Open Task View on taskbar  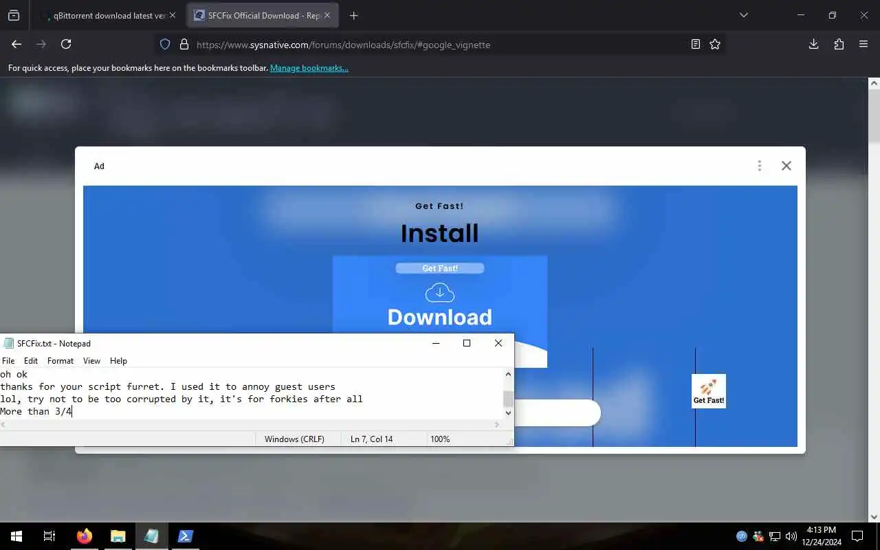(x=49, y=536)
